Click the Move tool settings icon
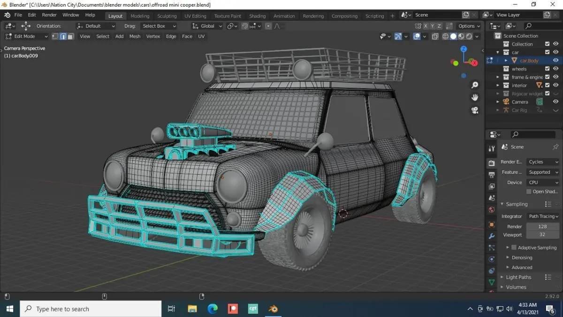 click(25, 26)
